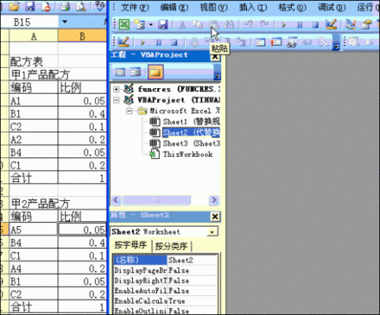
Task: Open Debug toolbar options arrow
Action: pyautogui.click(x=336, y=43)
